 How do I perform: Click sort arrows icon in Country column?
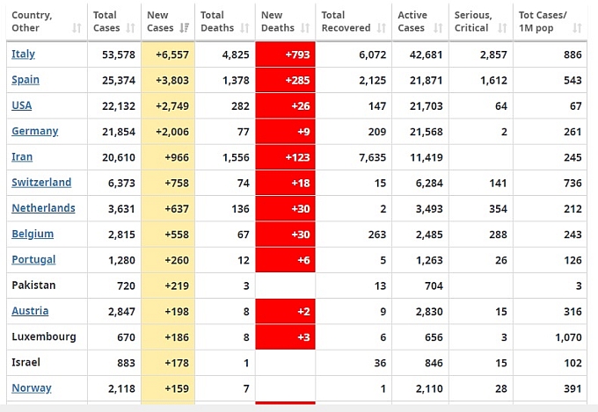pos(77,29)
